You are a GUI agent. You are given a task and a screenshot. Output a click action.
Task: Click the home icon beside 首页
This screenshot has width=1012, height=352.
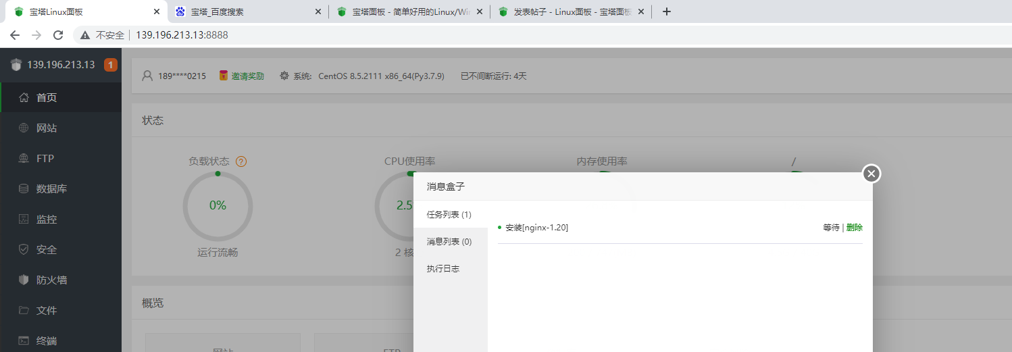[x=24, y=97]
